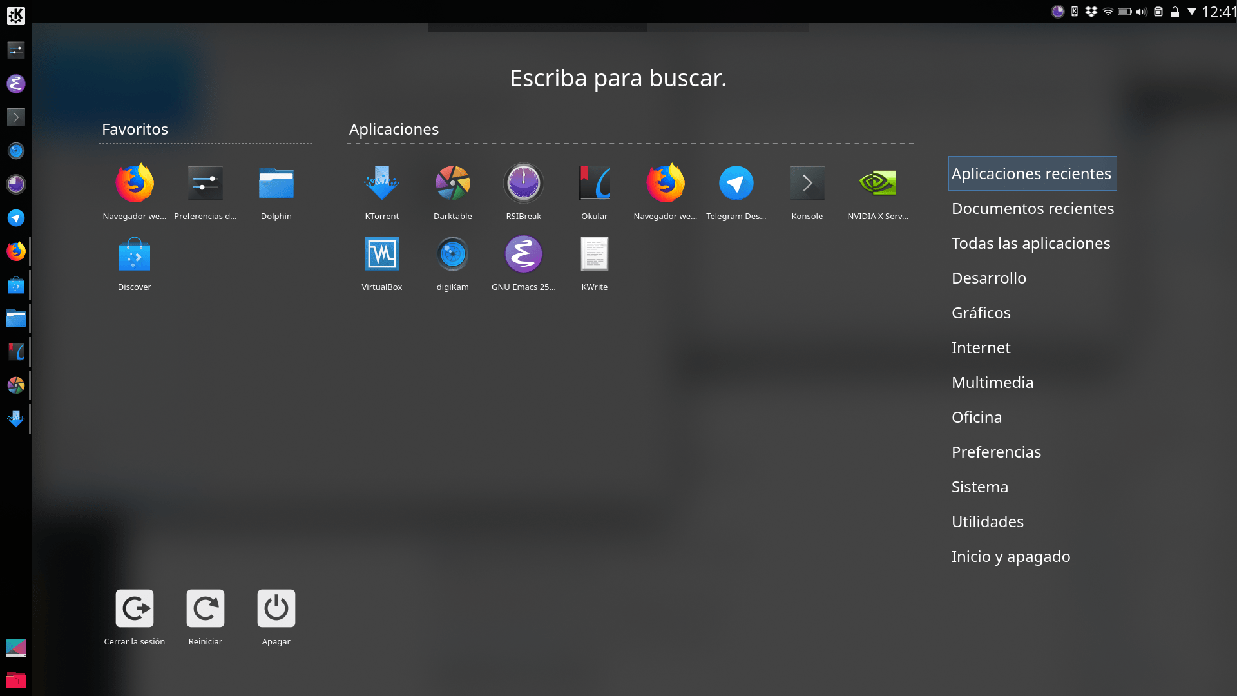This screenshot has height=696, width=1237.
Task: Open the volume control tray icon
Action: pyautogui.click(x=1142, y=12)
